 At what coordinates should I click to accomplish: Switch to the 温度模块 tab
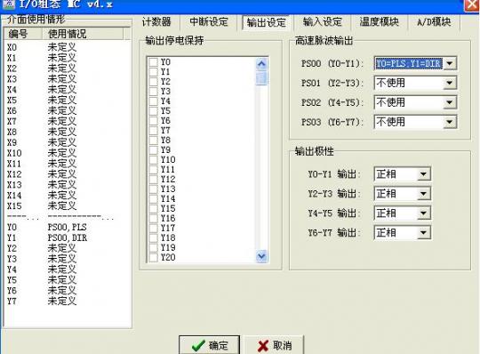(379, 21)
